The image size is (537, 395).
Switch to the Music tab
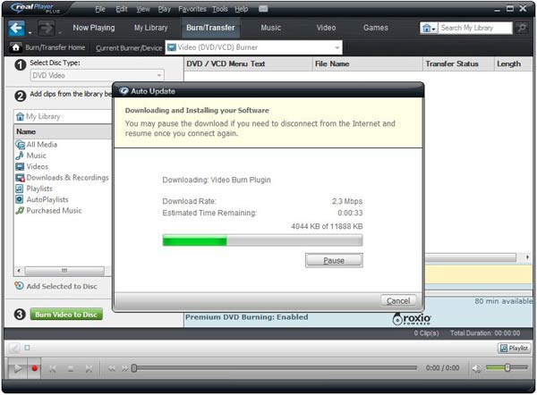(271, 28)
